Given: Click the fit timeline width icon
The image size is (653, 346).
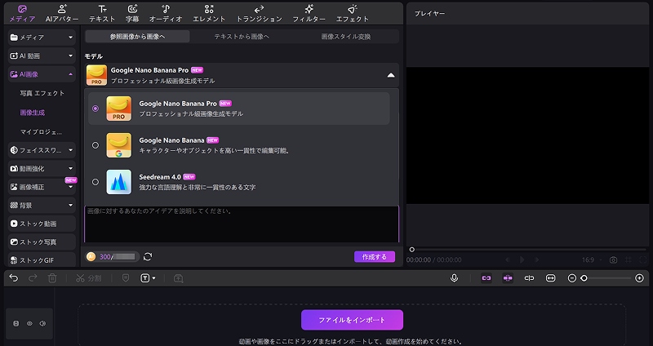Looking at the screenshot, I should pos(550,278).
